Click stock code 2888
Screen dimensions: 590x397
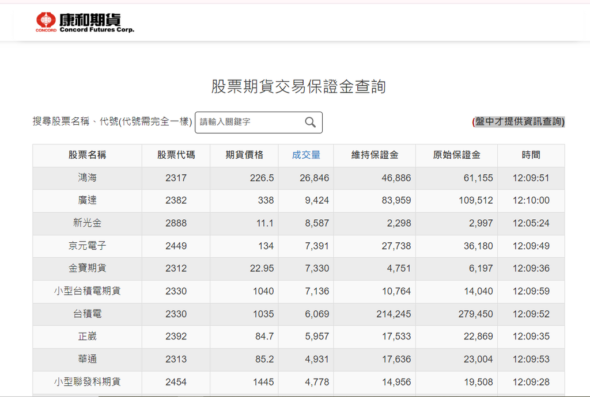pos(176,223)
